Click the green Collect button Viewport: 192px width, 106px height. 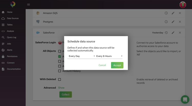pyautogui.click(x=66, y=95)
